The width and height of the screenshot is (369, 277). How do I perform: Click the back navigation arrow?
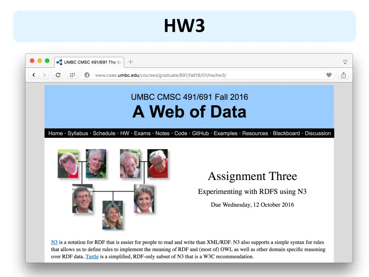tap(34, 75)
